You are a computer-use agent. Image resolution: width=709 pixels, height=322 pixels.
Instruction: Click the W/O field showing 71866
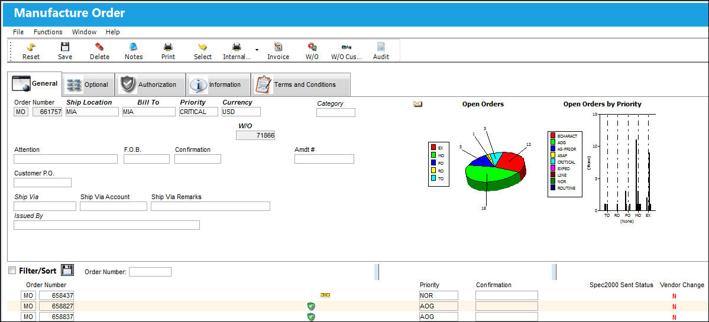pyautogui.click(x=255, y=135)
